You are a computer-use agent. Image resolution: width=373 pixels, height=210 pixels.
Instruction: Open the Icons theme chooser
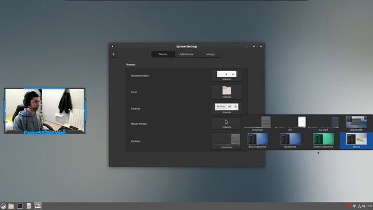[227, 92]
